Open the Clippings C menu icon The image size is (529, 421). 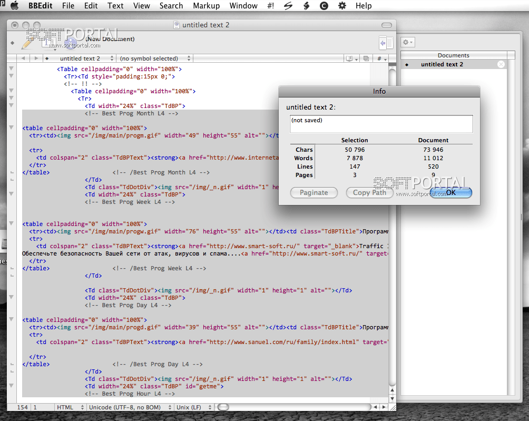tap(324, 6)
